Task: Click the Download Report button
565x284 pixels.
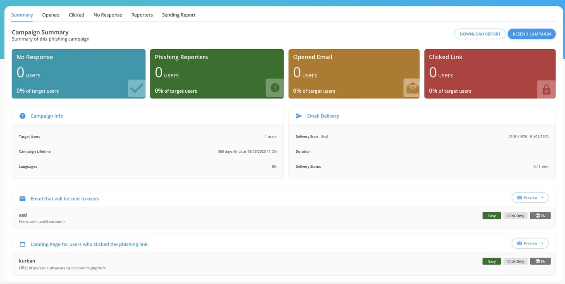Action: tap(480, 34)
